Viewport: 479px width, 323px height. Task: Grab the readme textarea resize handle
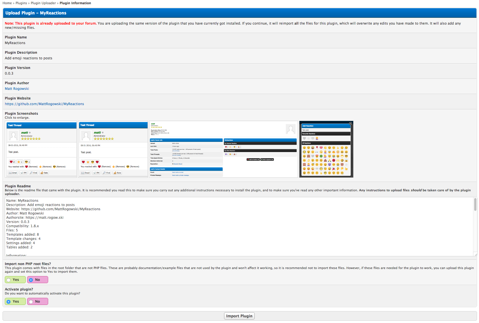(476, 255)
